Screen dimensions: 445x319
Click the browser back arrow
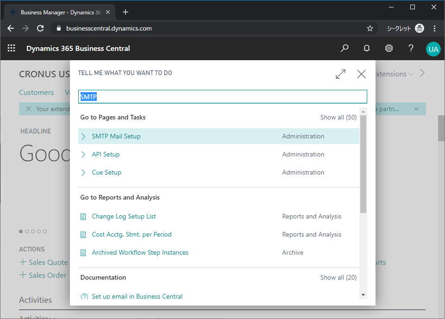point(11,28)
